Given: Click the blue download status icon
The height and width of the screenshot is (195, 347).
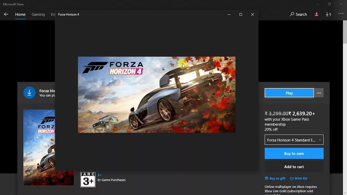Looking at the screenshot, I should (x=29, y=93).
